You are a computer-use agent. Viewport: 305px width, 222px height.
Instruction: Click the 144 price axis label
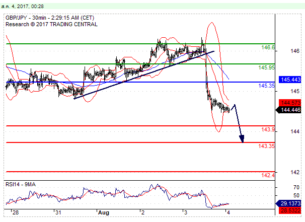295,131
